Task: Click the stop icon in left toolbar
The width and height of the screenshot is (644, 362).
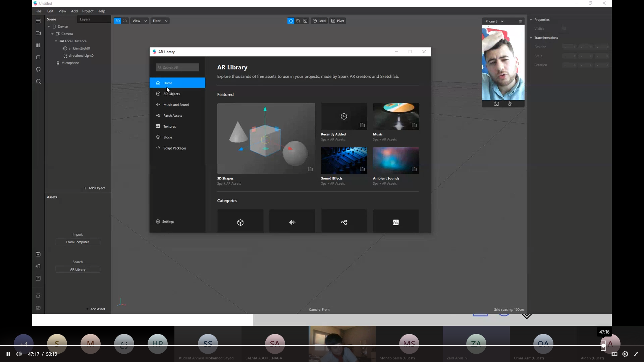Action: pos(38,57)
